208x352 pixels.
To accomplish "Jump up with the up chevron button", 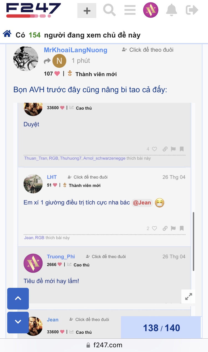I will click(18, 298).
